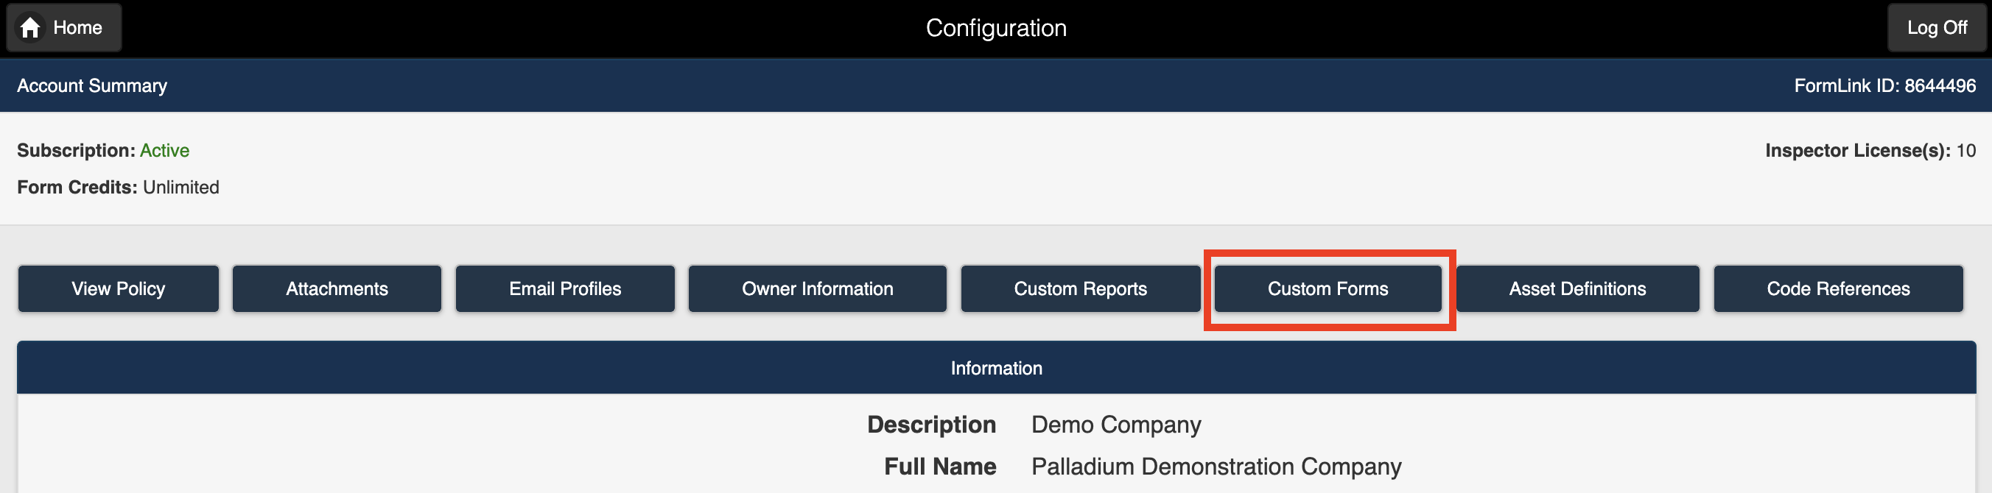Click the Form Credits: Unlimited text
This screenshot has width=1992, height=493.
(119, 188)
